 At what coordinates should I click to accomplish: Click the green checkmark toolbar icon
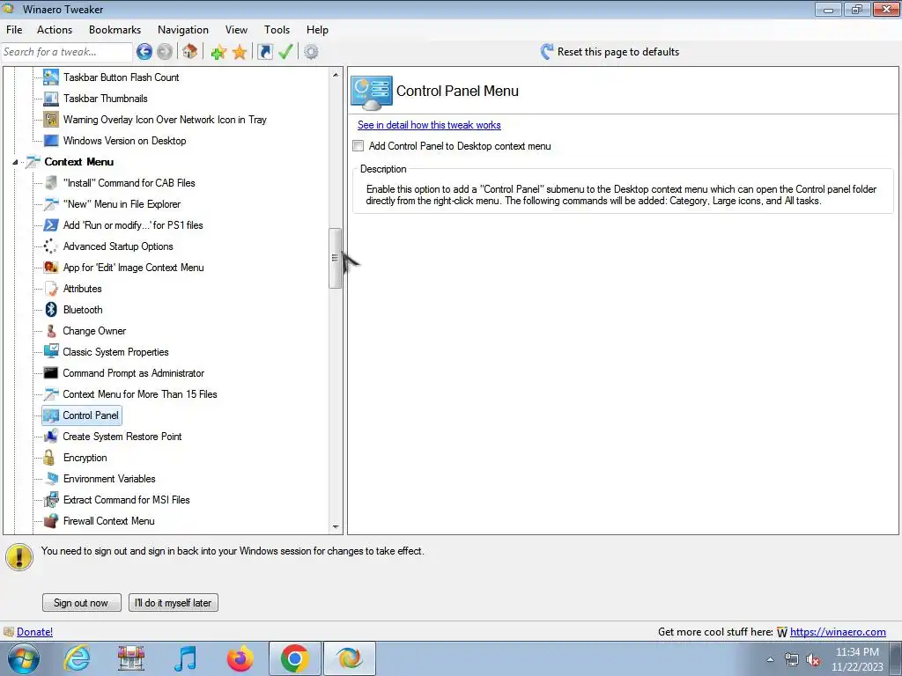(x=285, y=52)
